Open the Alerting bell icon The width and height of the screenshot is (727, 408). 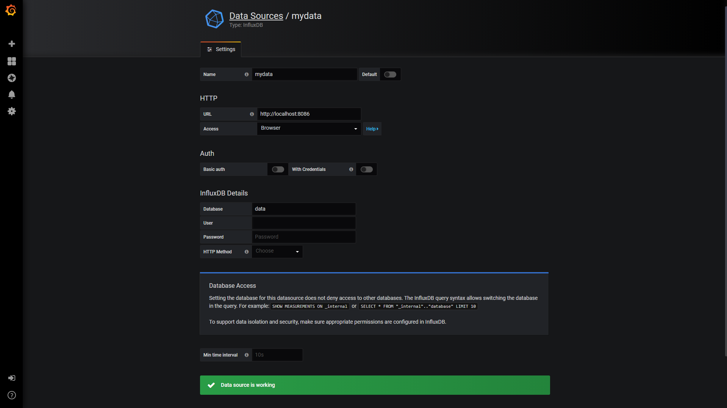coord(12,95)
